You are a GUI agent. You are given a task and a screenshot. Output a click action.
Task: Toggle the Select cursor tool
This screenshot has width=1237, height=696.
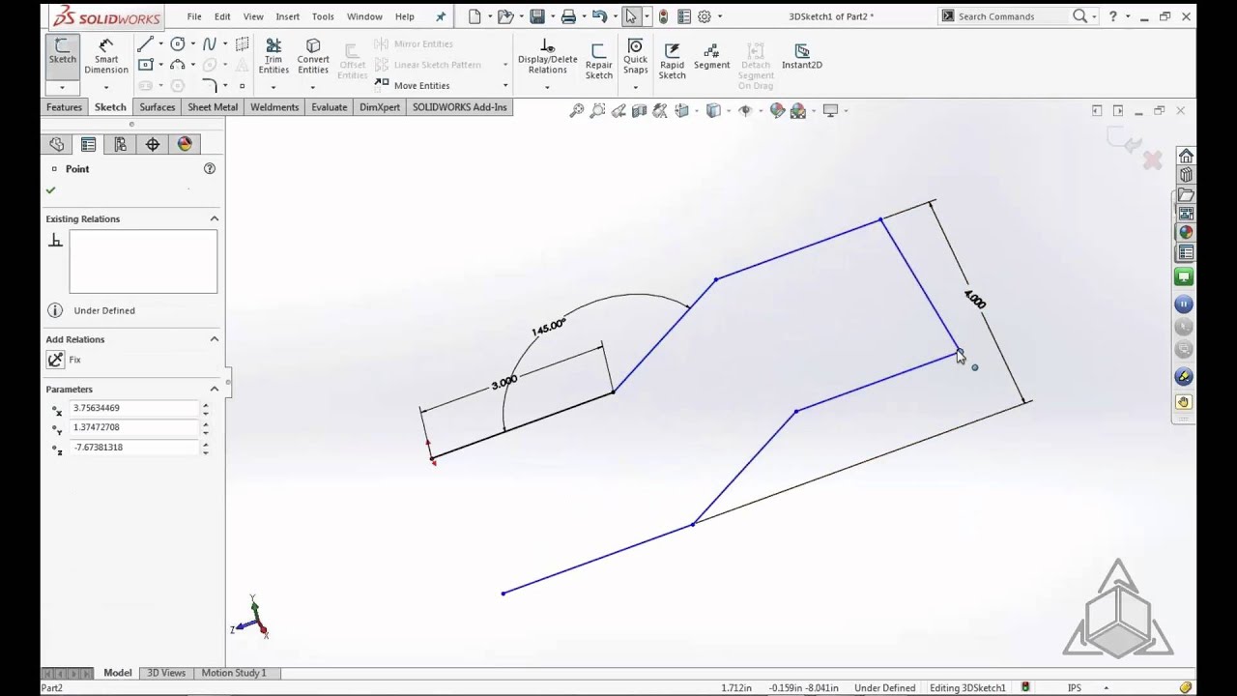tap(631, 16)
